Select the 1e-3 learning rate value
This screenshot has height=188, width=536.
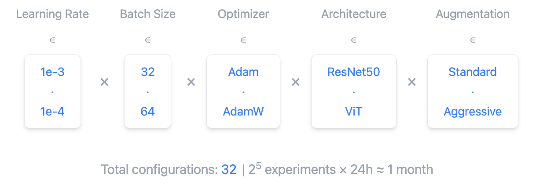52,72
